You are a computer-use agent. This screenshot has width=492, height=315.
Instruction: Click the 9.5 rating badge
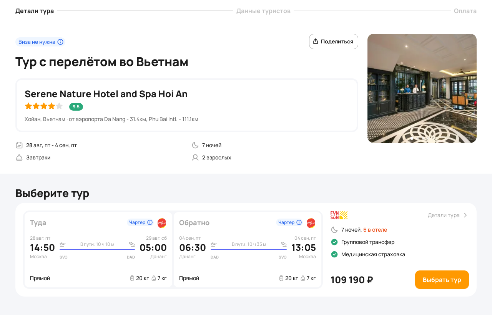pos(76,107)
